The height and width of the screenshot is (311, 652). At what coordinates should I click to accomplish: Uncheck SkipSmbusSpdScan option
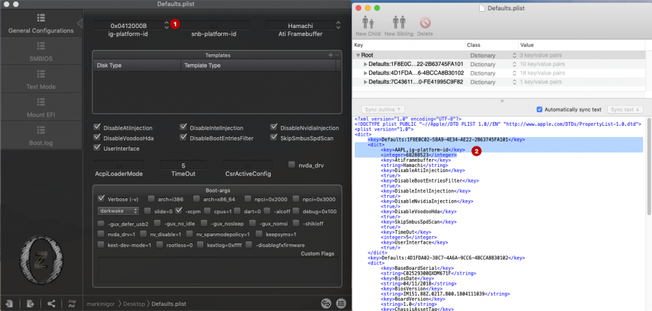pyautogui.click(x=274, y=138)
